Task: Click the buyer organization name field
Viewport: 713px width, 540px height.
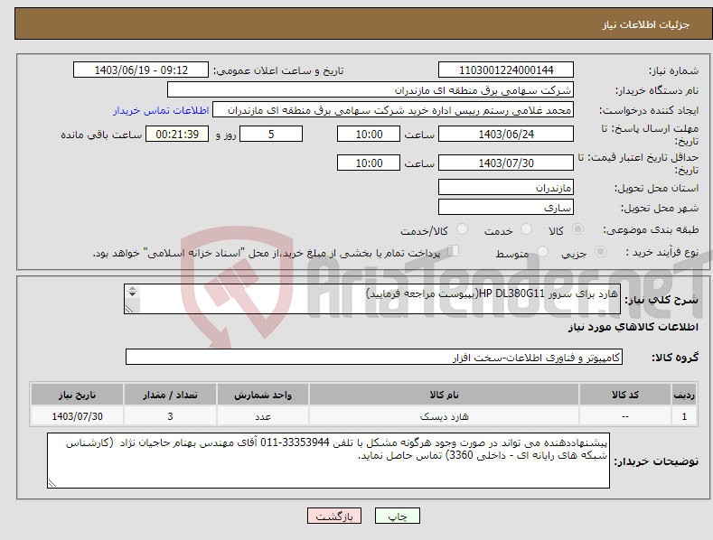Action: [x=371, y=89]
